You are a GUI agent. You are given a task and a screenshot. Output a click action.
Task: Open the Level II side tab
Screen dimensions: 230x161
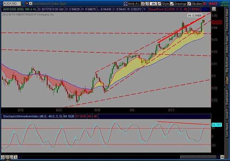click(x=227, y=113)
